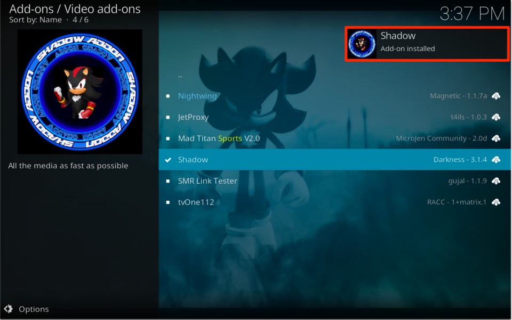
Task: Click the square bullet before tvOne112
Action: (168, 202)
